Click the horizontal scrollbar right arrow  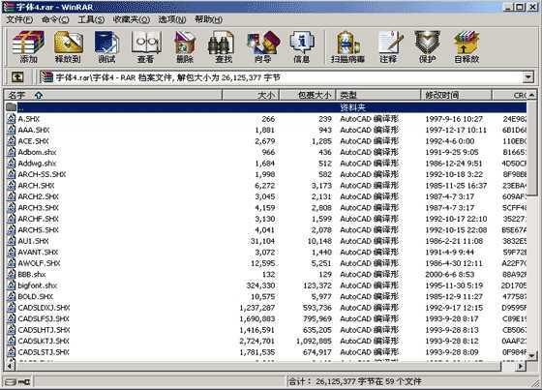click(521, 366)
